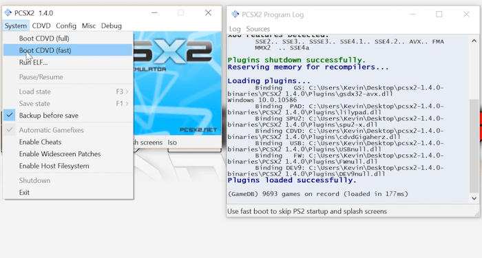The image size is (482, 258).
Task: Open the System menu
Action: coord(16,26)
